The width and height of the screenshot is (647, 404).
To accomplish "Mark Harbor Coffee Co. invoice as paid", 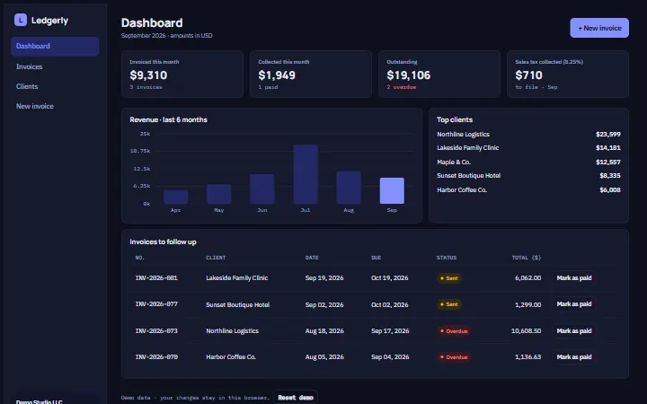I will (574, 357).
